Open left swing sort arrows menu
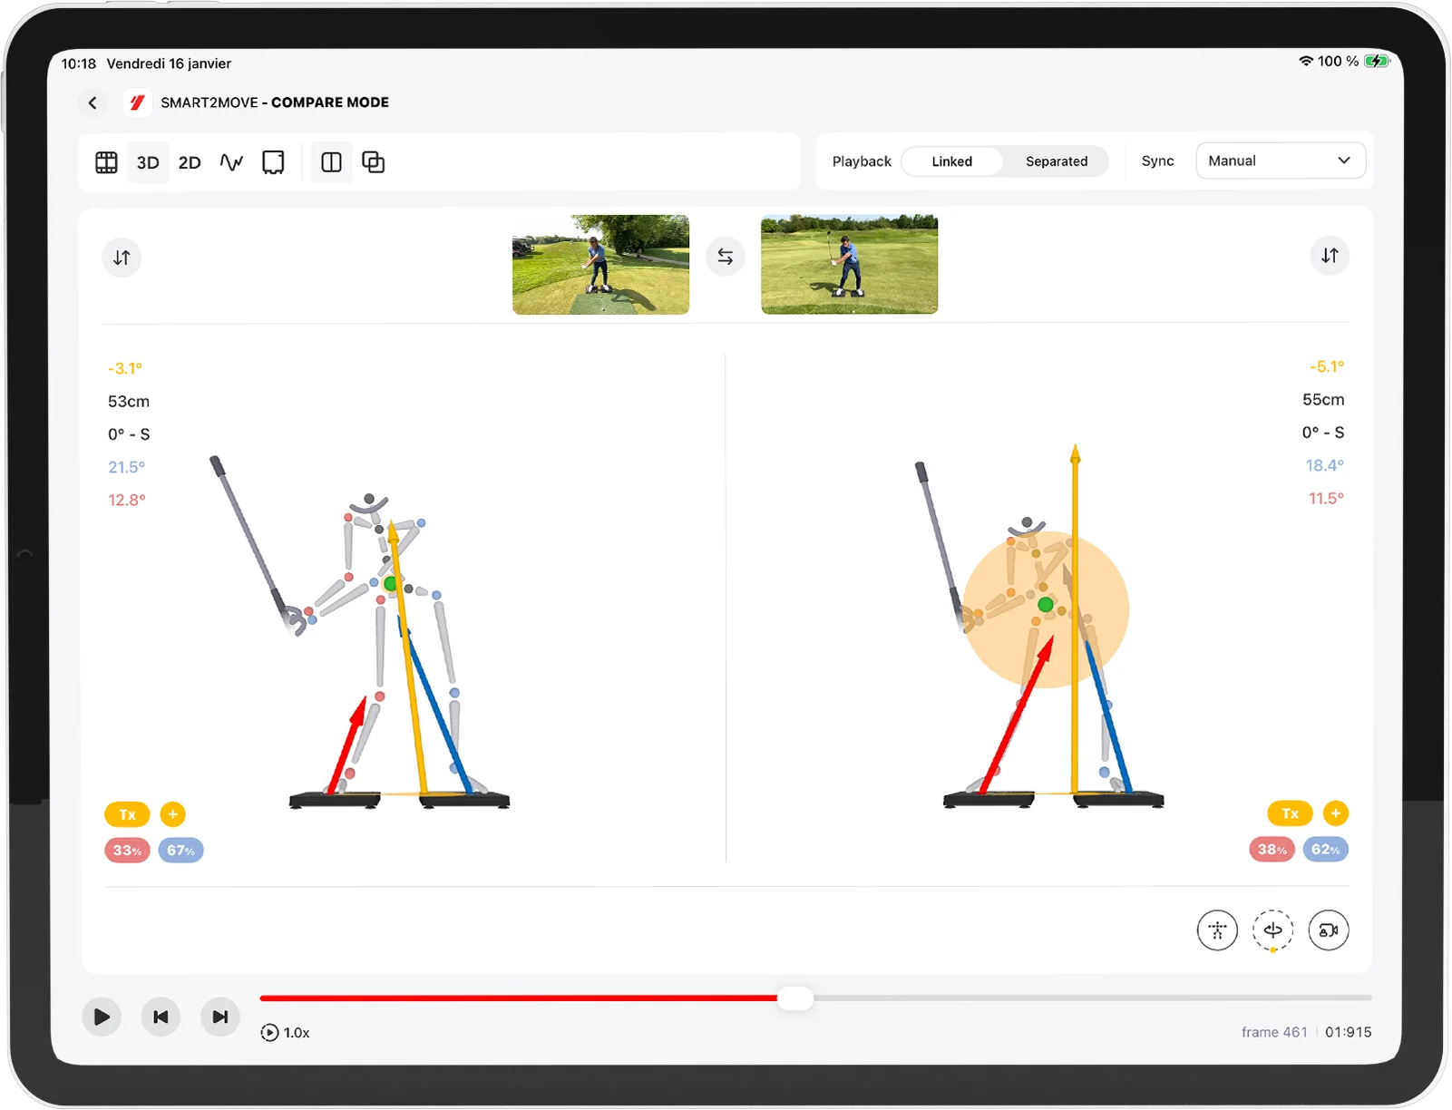The height and width of the screenshot is (1110, 1452). coord(122,258)
